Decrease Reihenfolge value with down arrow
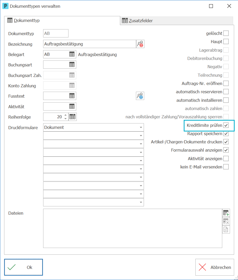 pos(66,119)
